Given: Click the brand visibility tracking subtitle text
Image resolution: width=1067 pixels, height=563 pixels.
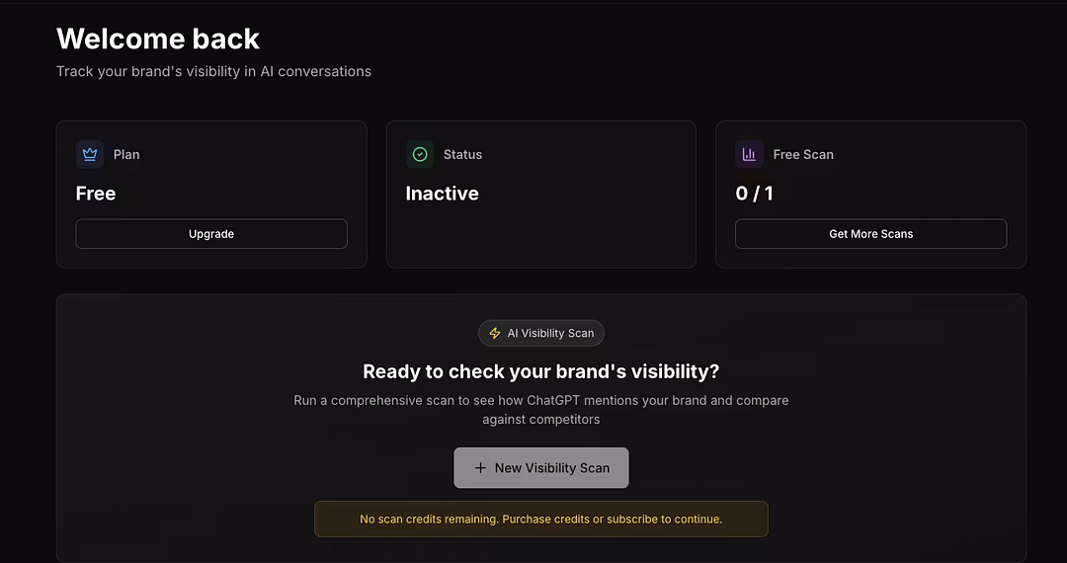Looking at the screenshot, I should pyautogui.click(x=213, y=71).
